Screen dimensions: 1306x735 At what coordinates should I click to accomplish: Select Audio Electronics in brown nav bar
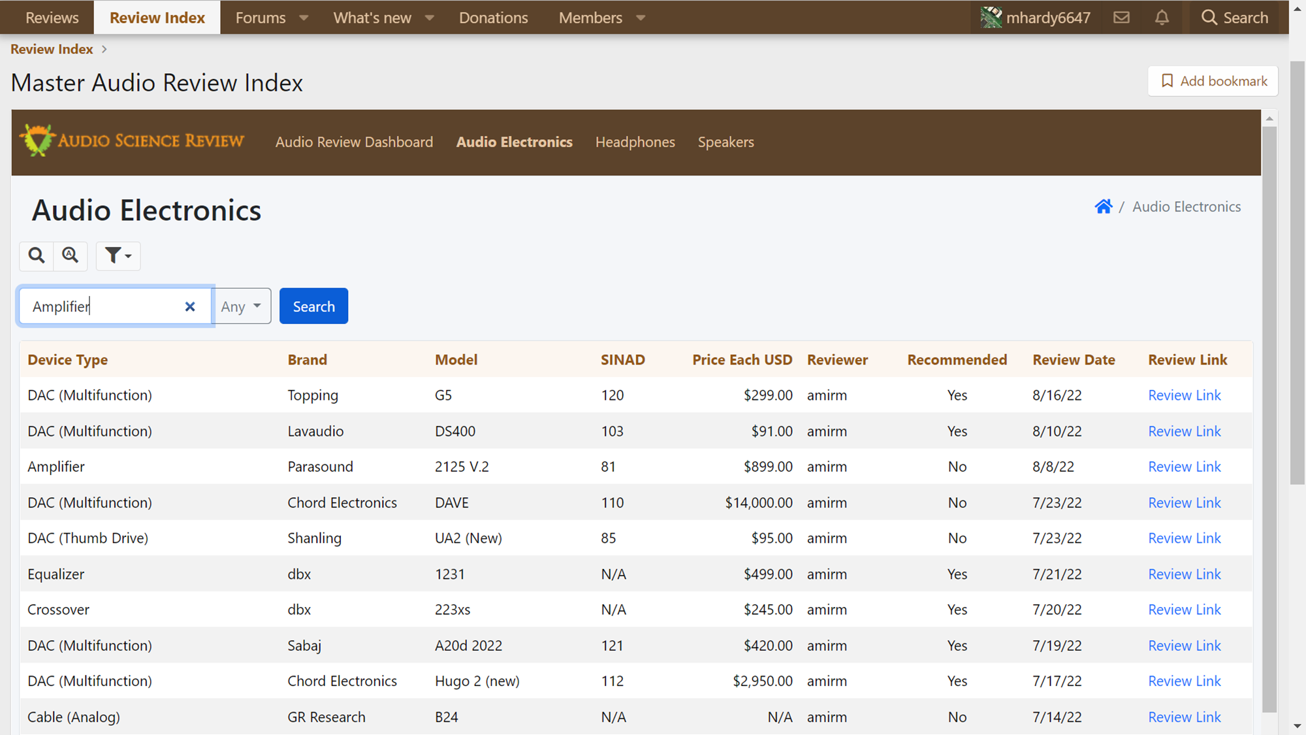[514, 142]
